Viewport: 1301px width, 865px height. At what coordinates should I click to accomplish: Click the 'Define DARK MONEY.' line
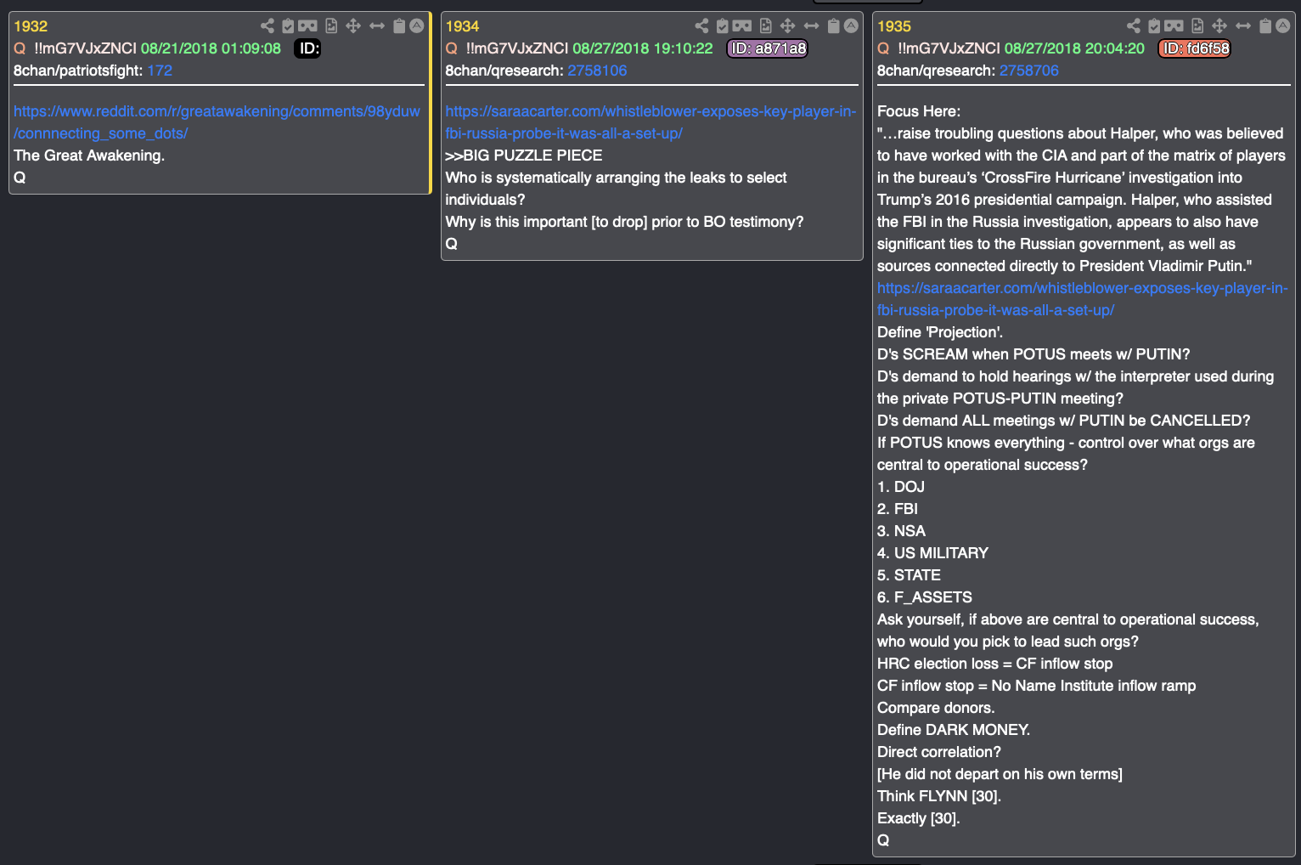point(954,730)
